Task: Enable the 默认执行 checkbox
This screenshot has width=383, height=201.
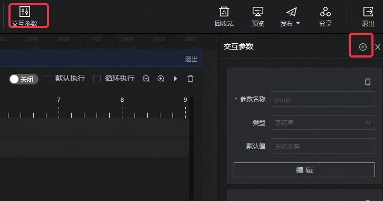Action: click(x=47, y=79)
